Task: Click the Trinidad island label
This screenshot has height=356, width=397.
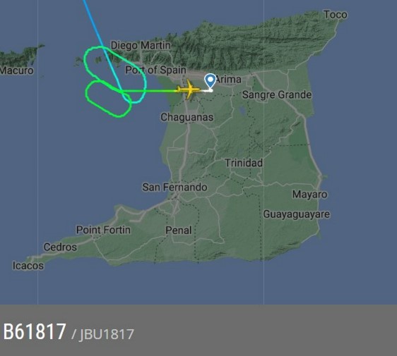Action: (x=244, y=163)
